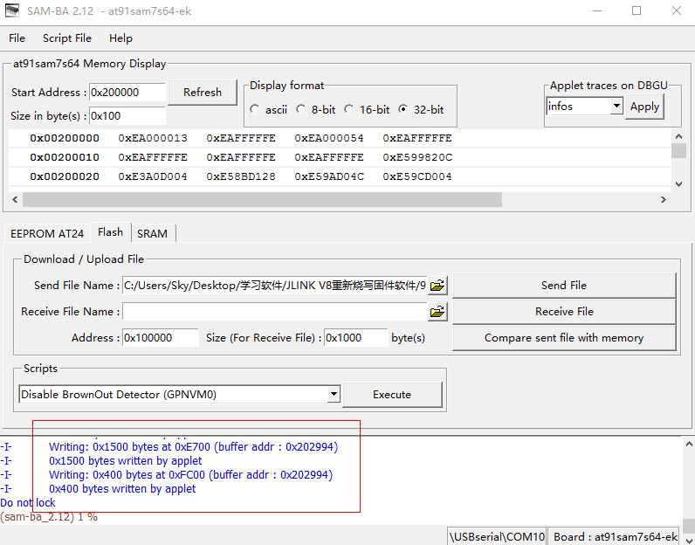Open the Send File Name browse folder icon
The image size is (695, 545).
(437, 285)
